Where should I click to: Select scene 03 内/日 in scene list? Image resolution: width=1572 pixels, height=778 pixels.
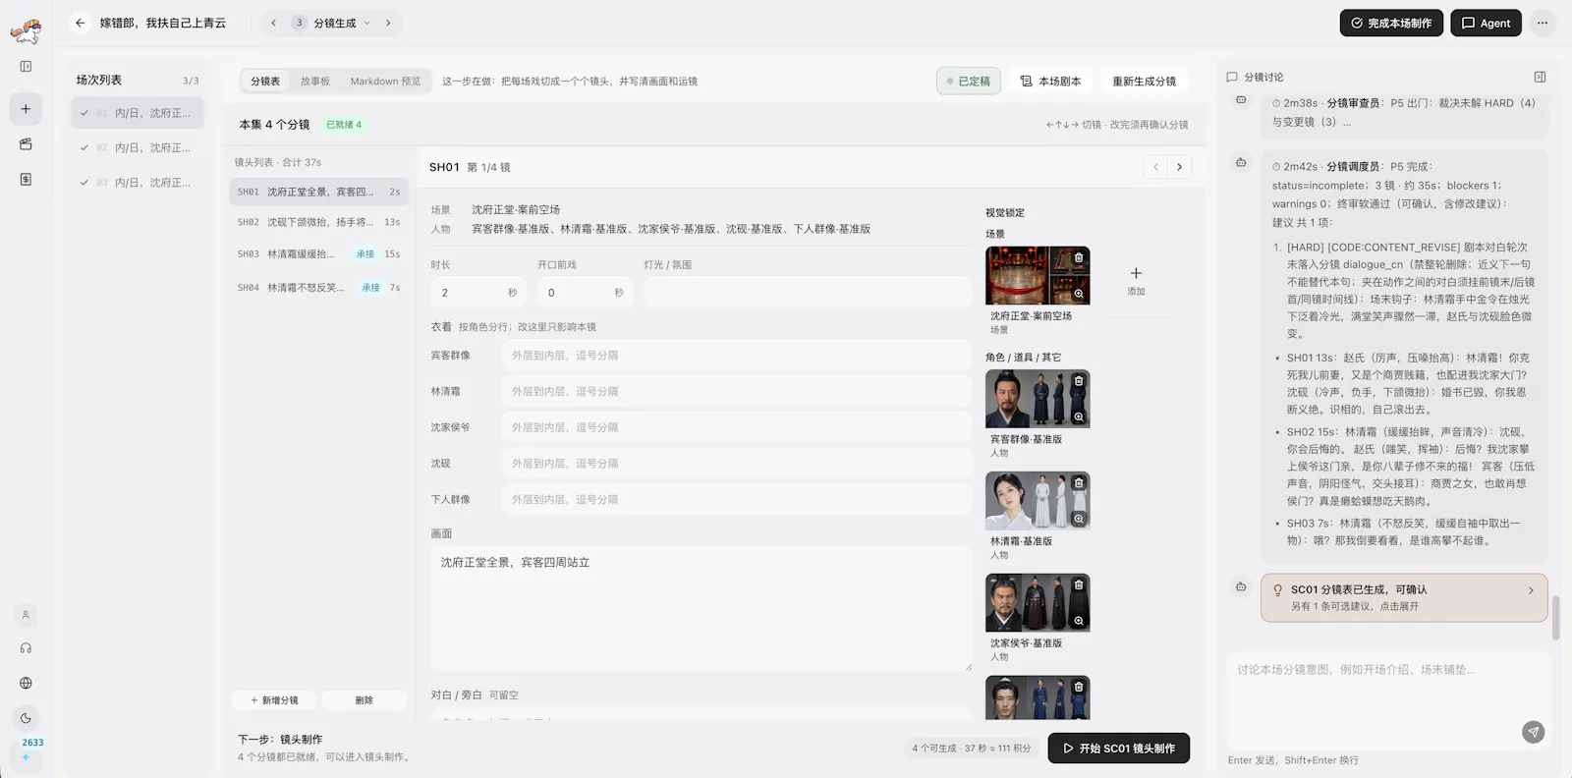pos(138,182)
